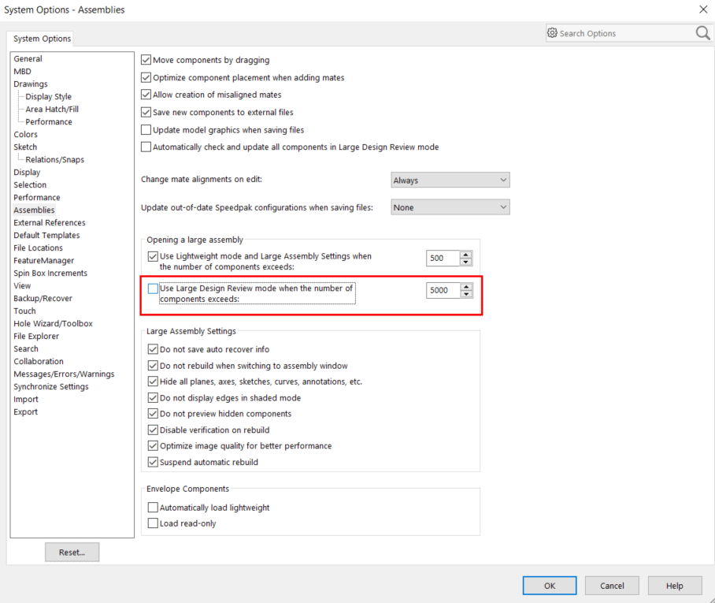This screenshot has height=603, width=715.
Task: Toggle Optimize image quality for better performance
Action: click(154, 446)
